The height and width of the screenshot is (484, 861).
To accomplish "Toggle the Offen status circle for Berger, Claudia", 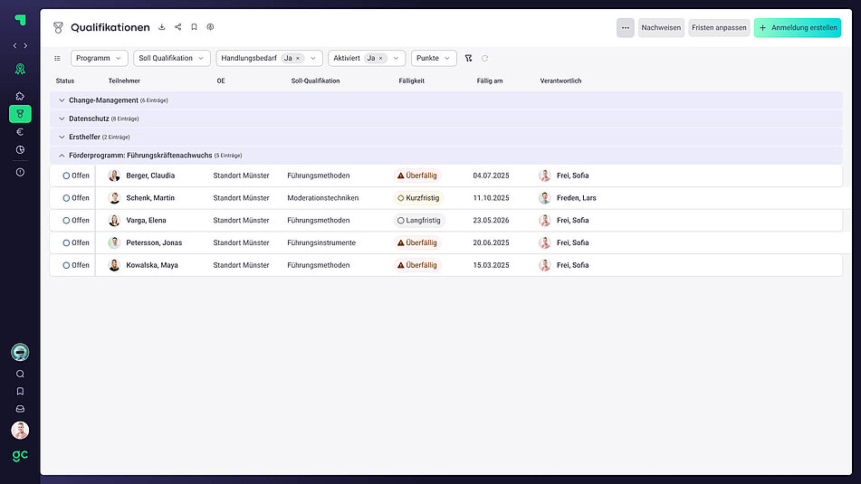I will coord(66,176).
